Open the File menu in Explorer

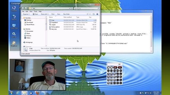click(x=23, y=11)
